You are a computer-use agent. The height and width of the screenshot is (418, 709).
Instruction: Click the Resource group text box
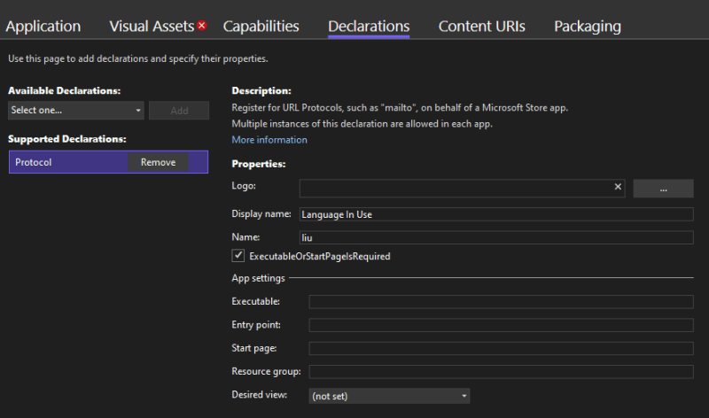point(501,371)
